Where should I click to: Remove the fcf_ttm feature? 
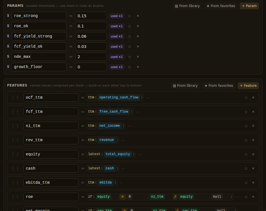(x=253, y=112)
